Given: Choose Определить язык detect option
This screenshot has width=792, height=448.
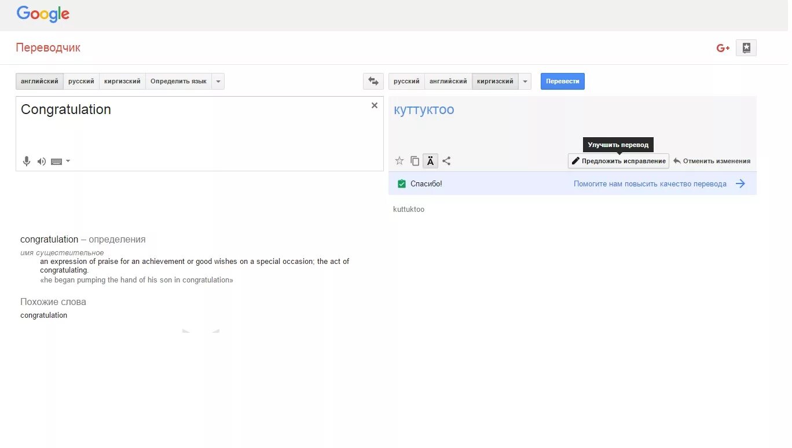Looking at the screenshot, I should pos(178,82).
